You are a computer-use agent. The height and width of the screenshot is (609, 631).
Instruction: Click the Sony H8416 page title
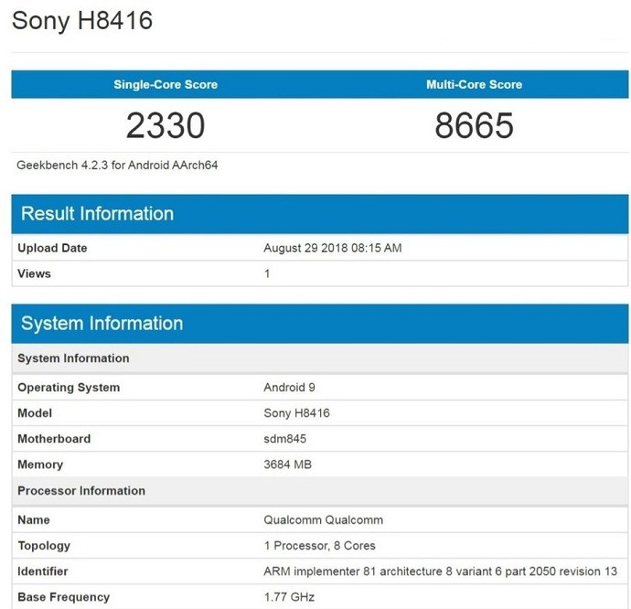(82, 20)
